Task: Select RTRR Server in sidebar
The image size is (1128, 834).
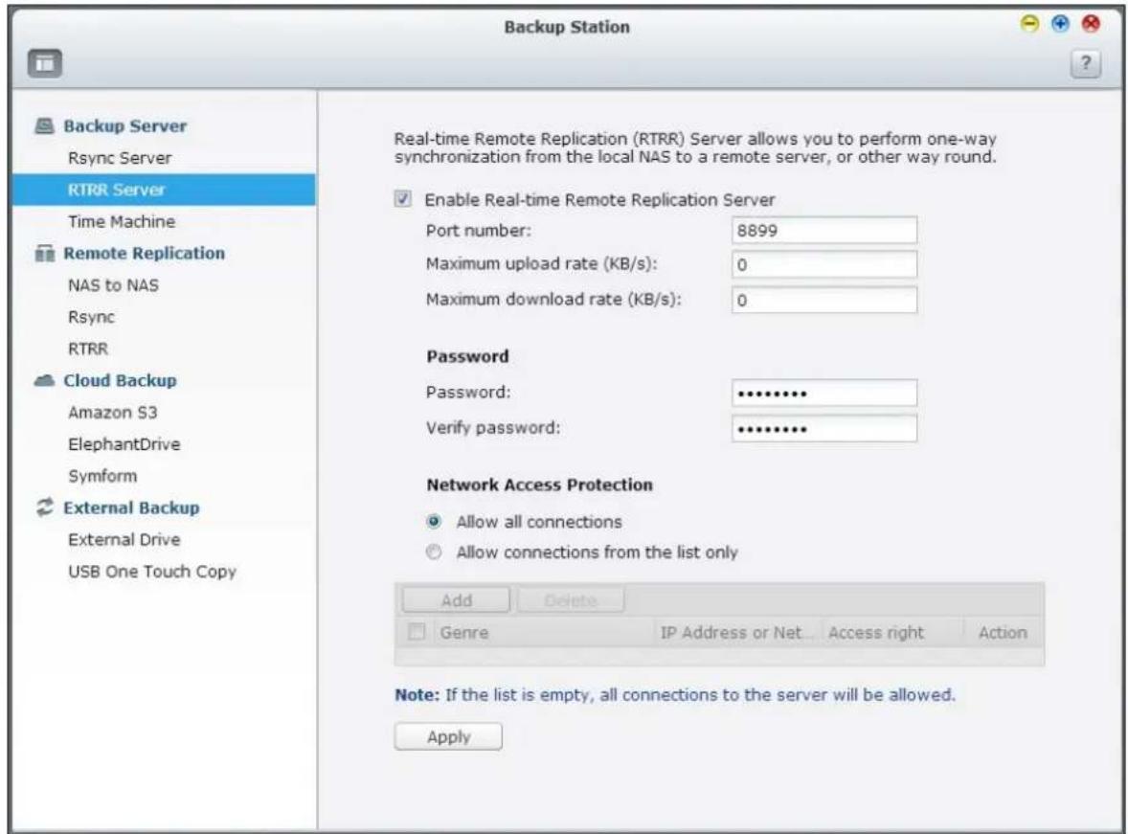Action: point(164,190)
